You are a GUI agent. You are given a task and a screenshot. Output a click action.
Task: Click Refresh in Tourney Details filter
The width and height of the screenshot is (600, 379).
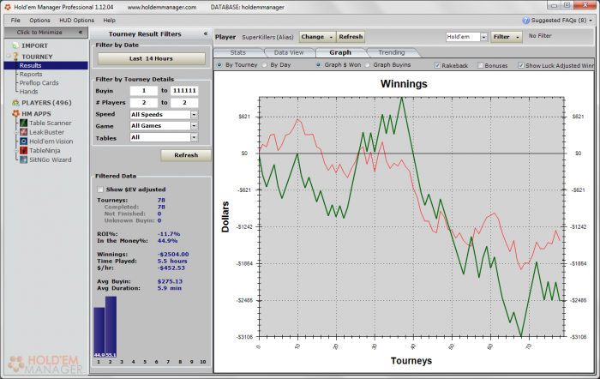tap(186, 155)
